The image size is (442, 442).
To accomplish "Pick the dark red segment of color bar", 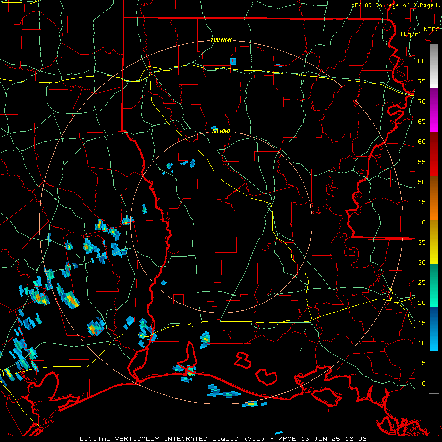I will tap(434, 154).
